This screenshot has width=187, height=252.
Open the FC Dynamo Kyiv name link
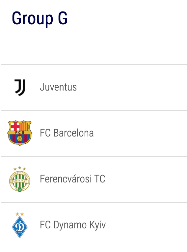[x=73, y=225]
